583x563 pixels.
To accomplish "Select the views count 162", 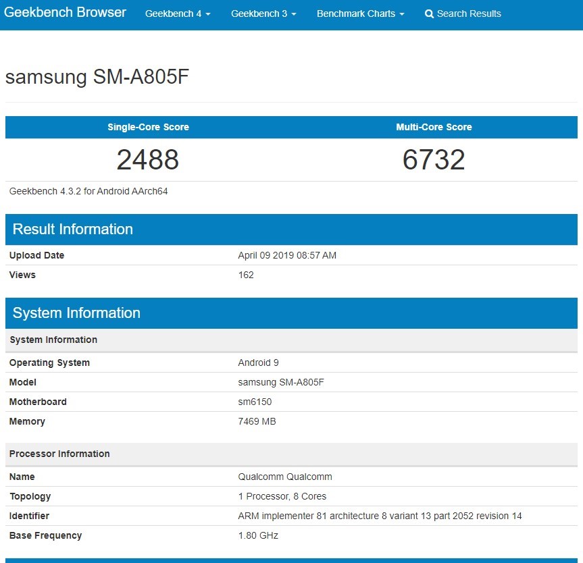I will 246,275.
